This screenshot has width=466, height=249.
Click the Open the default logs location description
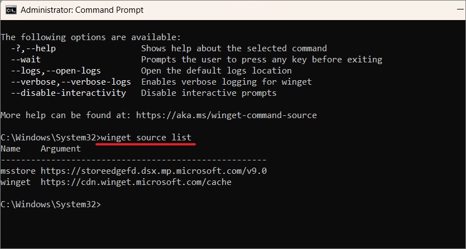click(216, 71)
